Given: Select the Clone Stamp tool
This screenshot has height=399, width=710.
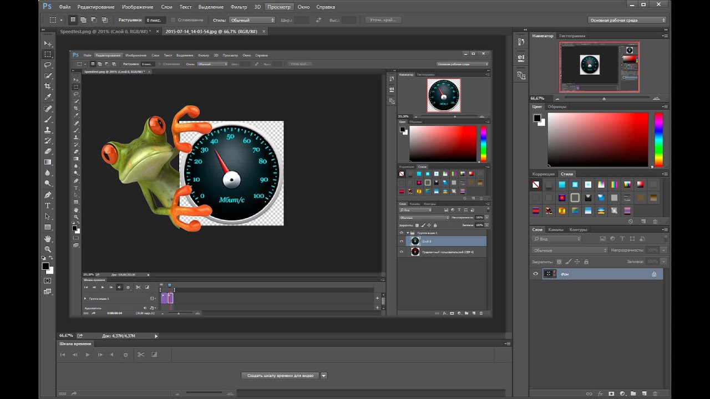Looking at the screenshot, I should 48,130.
